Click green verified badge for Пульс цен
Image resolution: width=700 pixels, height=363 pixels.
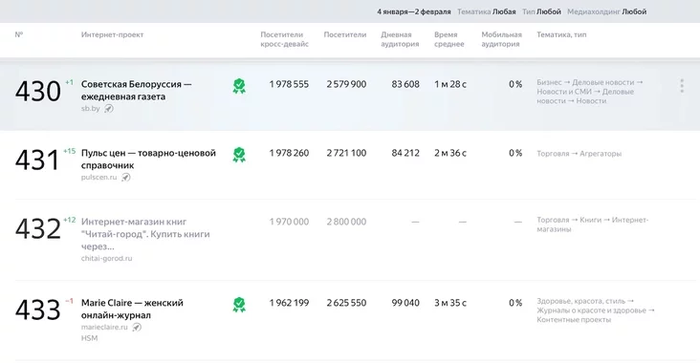[239, 155]
